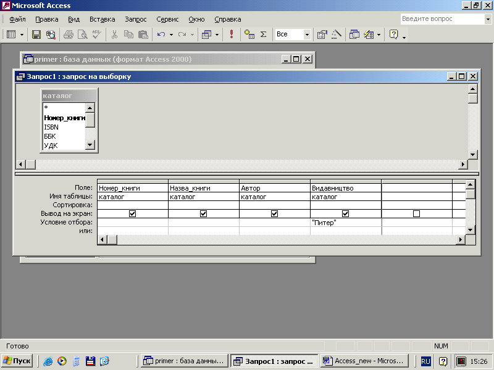494x370 pixels.
Task: Check display checkbox in the empty fifth column
Action: click(416, 213)
